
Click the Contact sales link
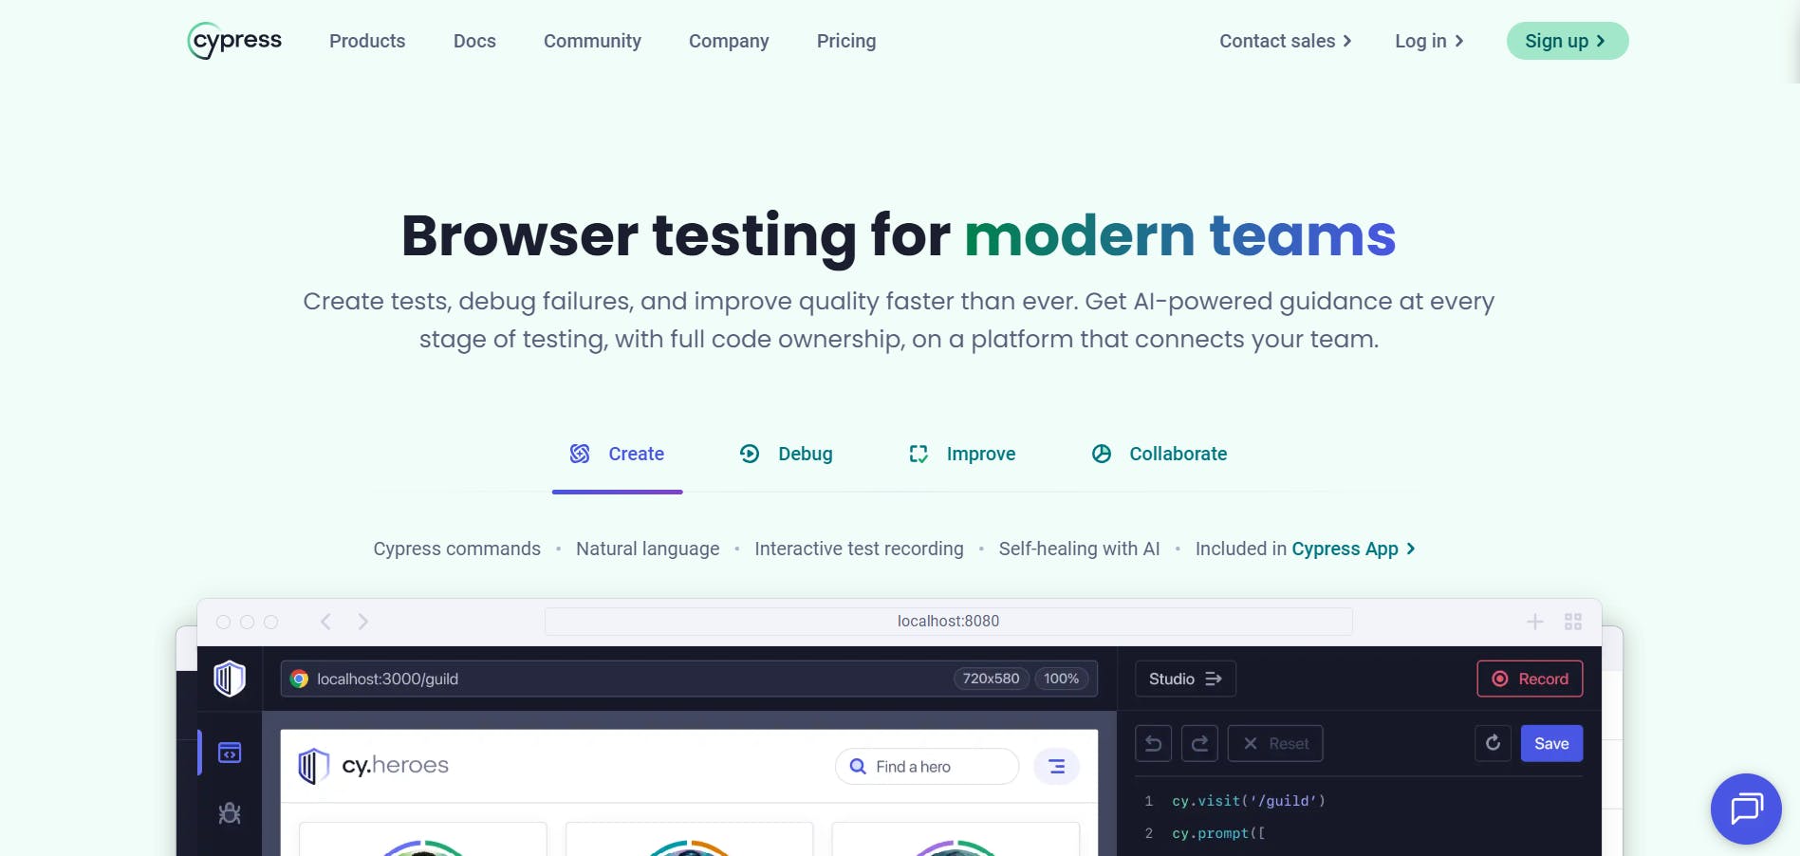(1286, 41)
